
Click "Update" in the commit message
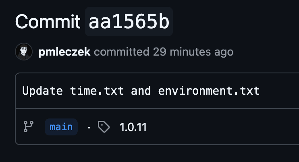coord(42,91)
